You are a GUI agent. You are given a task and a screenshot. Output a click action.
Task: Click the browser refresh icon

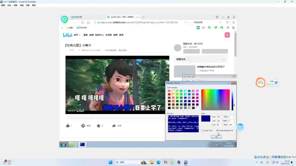83,22
